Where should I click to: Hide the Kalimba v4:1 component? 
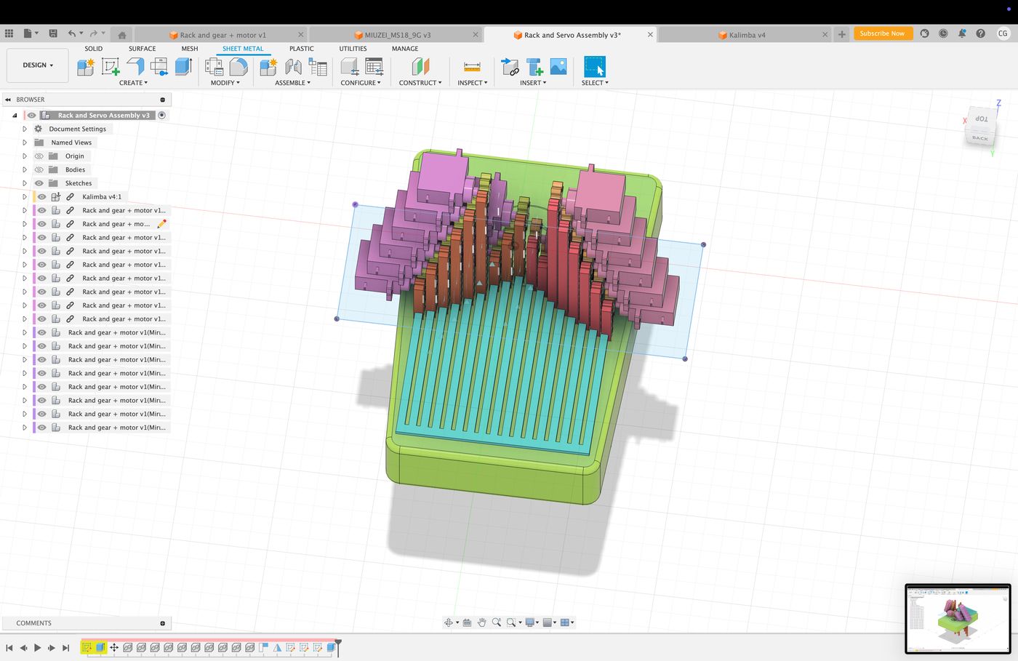[x=41, y=197]
